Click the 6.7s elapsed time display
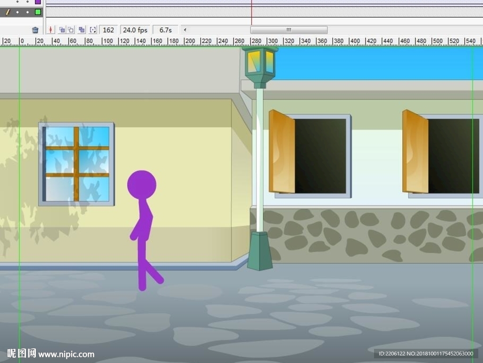483x363 pixels. coord(165,30)
